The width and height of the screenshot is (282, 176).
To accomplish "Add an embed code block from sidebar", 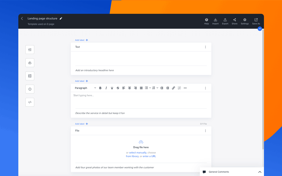I will [30, 102].
